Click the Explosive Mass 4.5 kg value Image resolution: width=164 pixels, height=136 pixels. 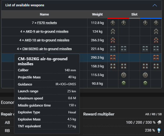72,119
